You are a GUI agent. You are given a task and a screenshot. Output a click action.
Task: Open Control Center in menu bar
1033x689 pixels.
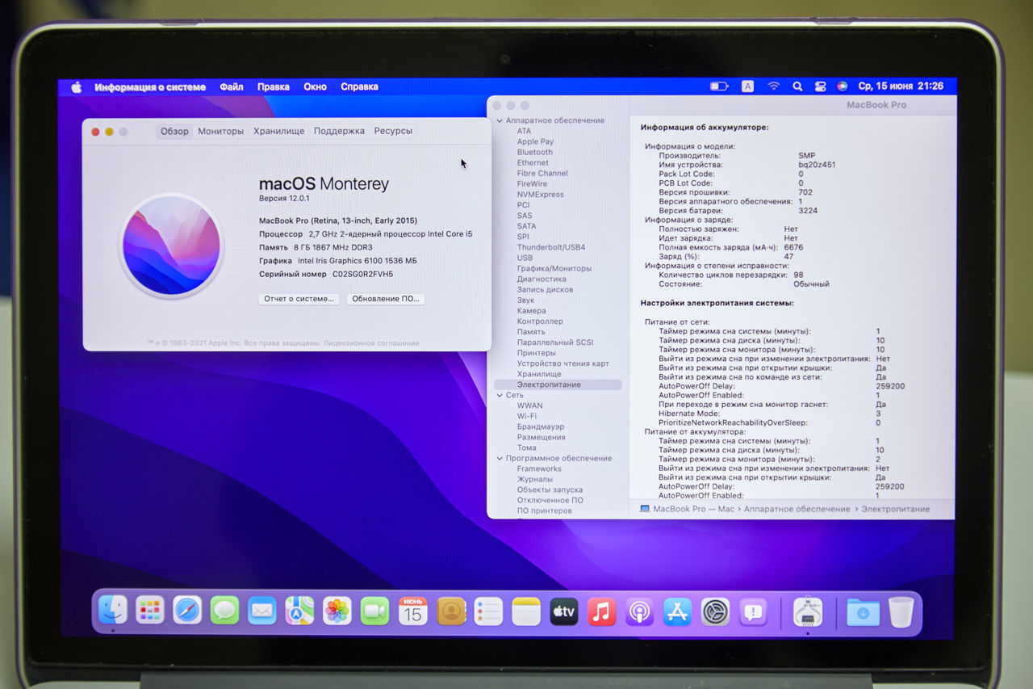(x=820, y=86)
